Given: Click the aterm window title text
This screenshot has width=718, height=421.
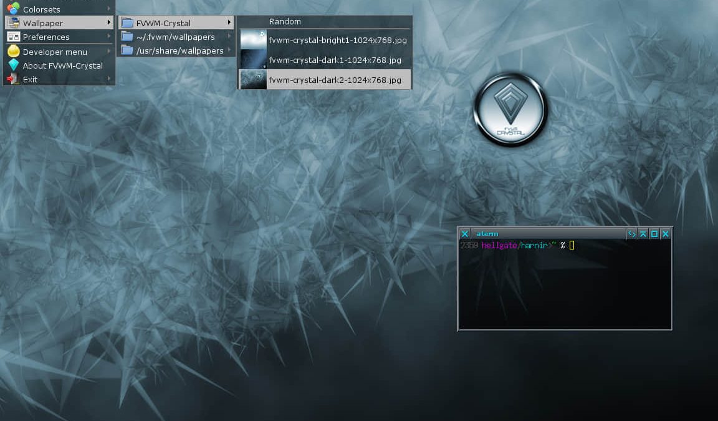Looking at the screenshot, I should (x=487, y=234).
